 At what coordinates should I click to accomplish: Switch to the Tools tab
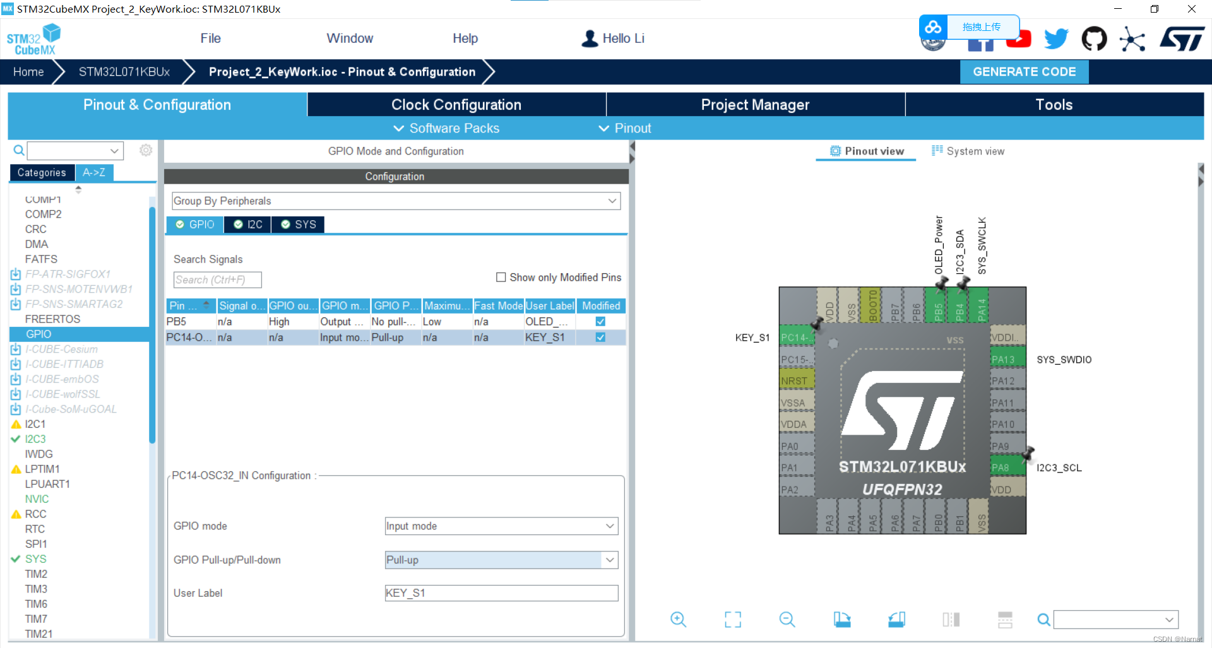click(x=1054, y=105)
